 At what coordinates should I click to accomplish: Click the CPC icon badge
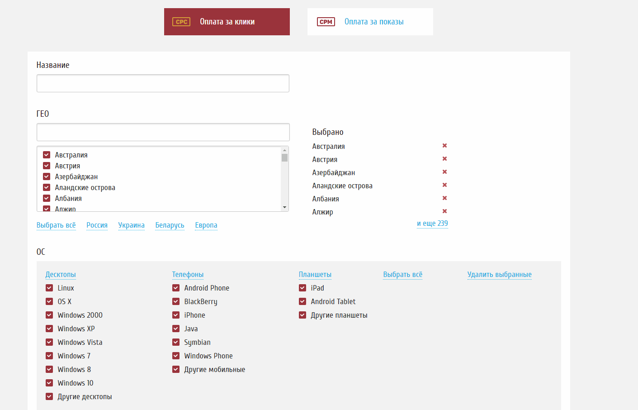pos(181,22)
